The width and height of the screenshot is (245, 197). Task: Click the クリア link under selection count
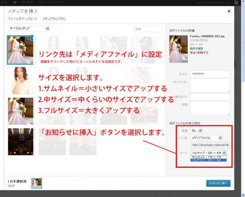(11, 185)
